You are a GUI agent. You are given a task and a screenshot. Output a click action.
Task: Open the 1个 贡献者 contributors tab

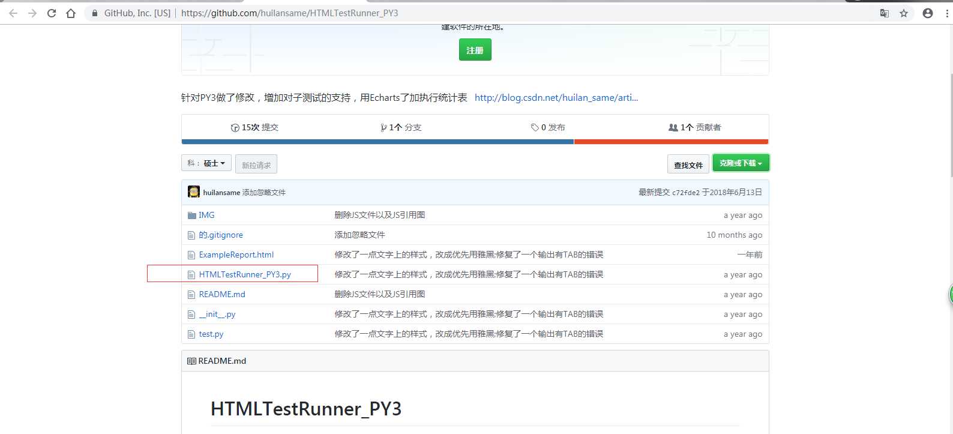695,127
